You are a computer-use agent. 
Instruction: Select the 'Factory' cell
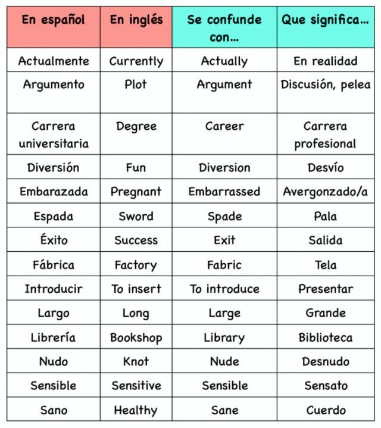pyautogui.click(x=136, y=265)
